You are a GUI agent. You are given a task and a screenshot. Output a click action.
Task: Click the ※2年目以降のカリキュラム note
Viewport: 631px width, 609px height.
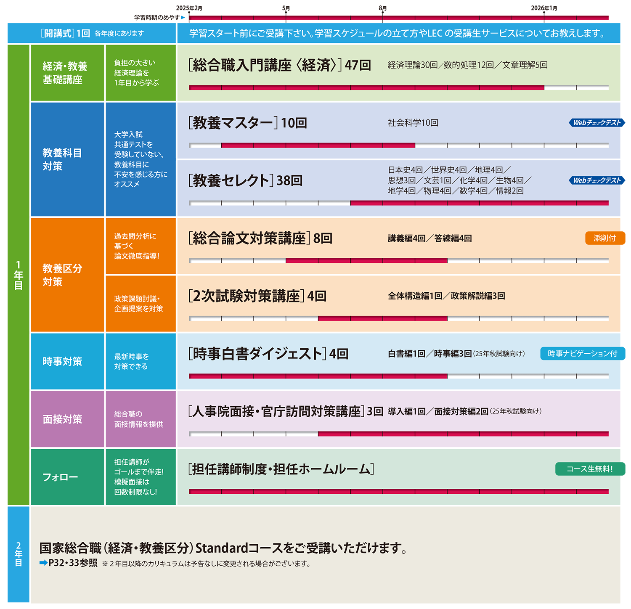pos(206,564)
